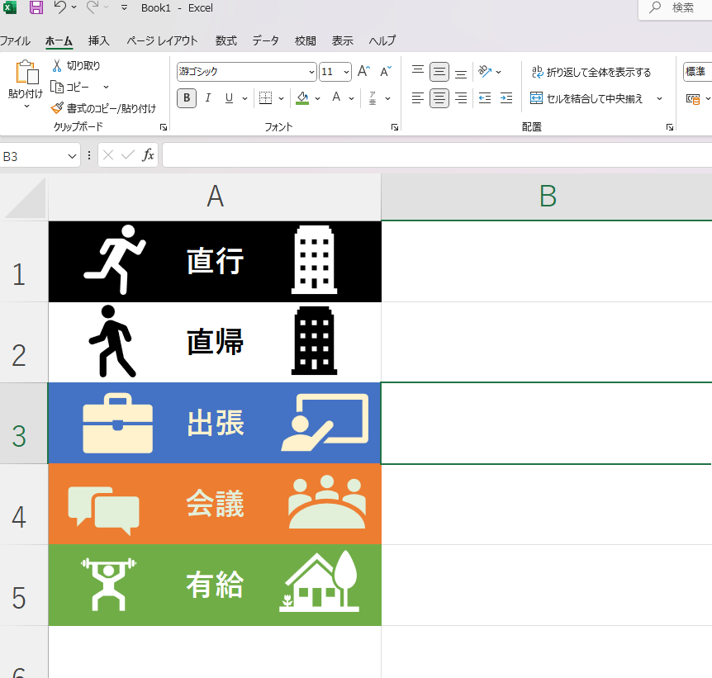Image resolution: width=712 pixels, height=678 pixels.
Task: Click the Format Painter (書式のコピー/貼り付け) brush
Action: (57, 107)
